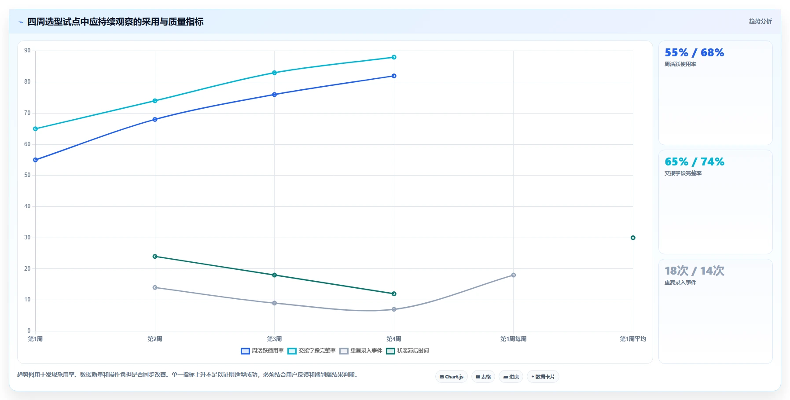Click the 重复录入事件 point at 第2周
Image resolution: width=790 pixels, height=400 pixels.
155,287
